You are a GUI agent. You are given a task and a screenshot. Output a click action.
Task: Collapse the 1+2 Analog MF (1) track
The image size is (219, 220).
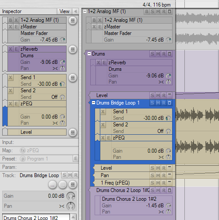85,11
